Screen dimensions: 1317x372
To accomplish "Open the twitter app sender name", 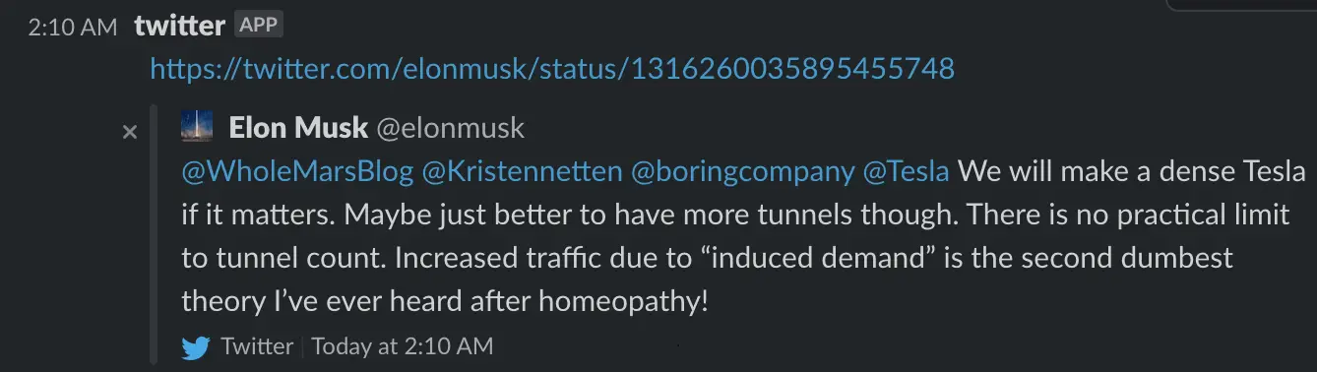I will click(x=179, y=26).
